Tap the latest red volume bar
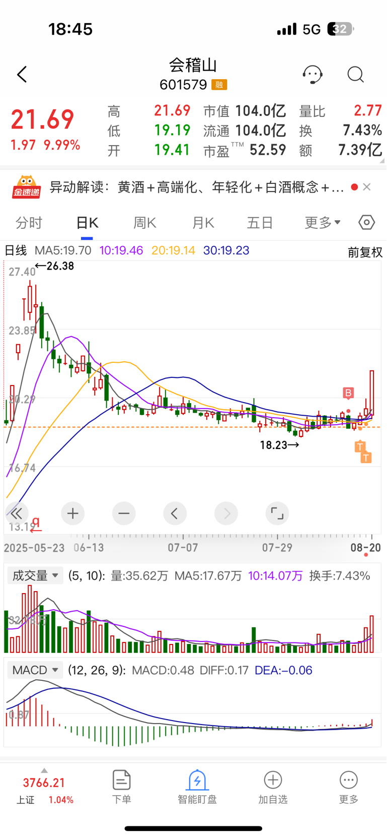387x839 pixels. [x=372, y=634]
